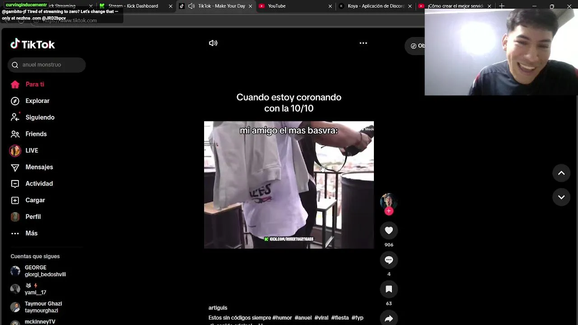Click the Actividad inbox icon

click(x=15, y=184)
